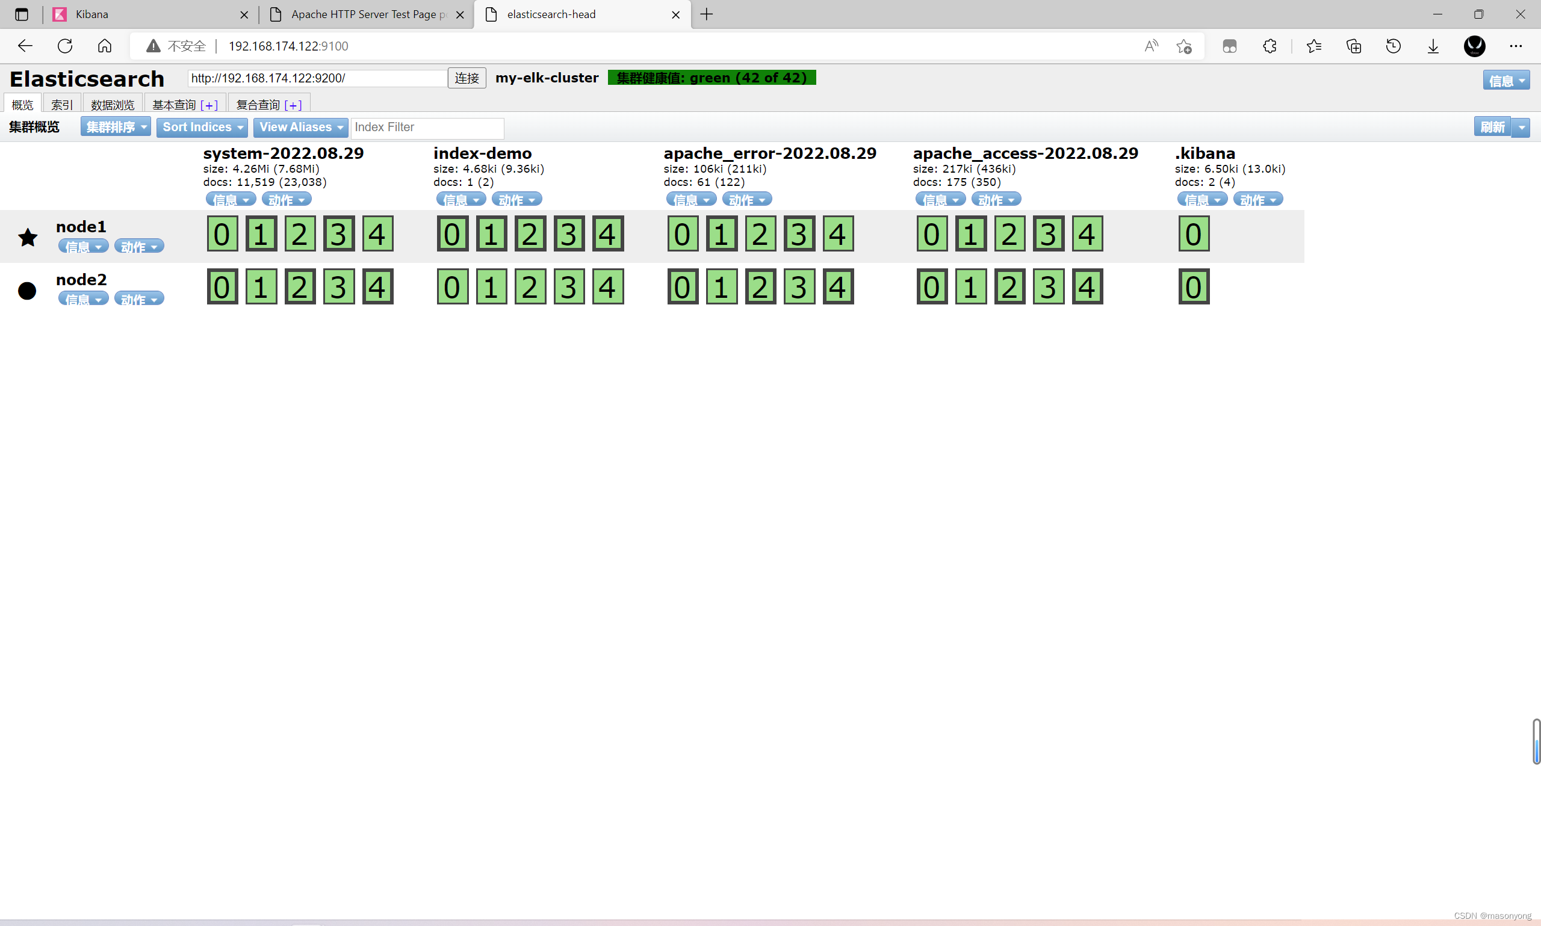Open 集群排序 dropdown menu

coord(116,128)
